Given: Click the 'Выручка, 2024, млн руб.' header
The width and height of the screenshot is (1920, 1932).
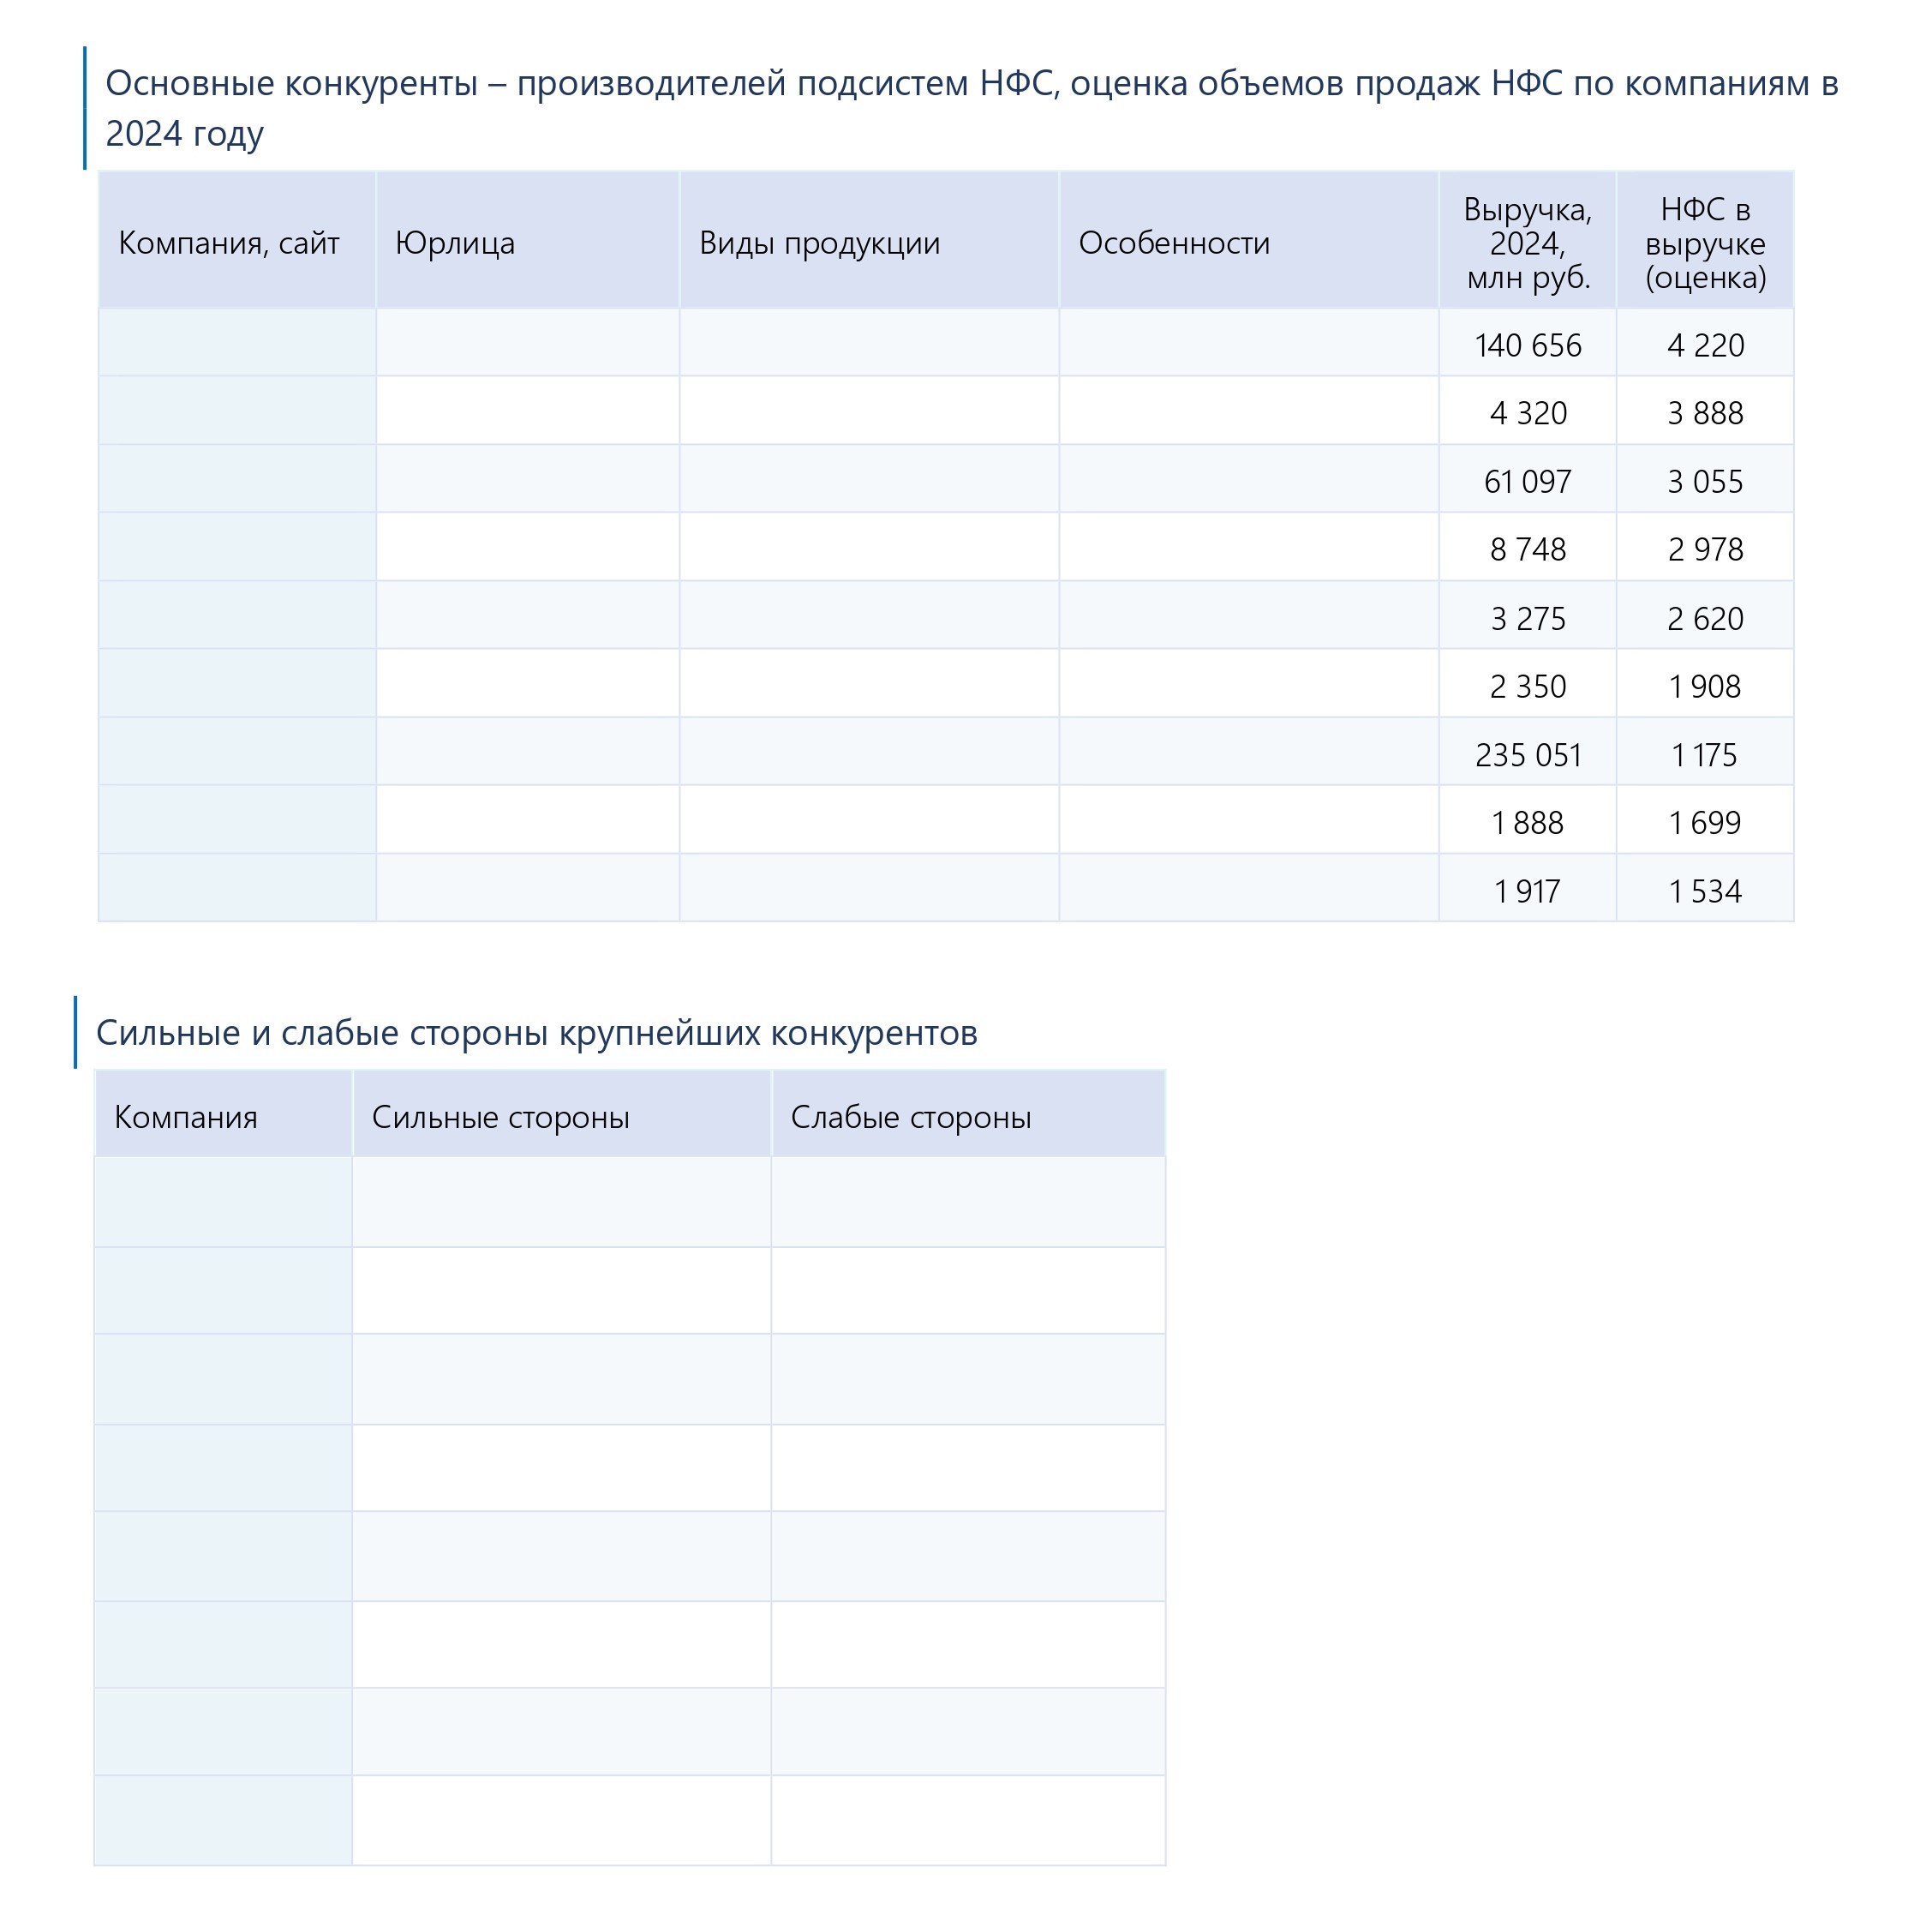Looking at the screenshot, I should 1526,243.
